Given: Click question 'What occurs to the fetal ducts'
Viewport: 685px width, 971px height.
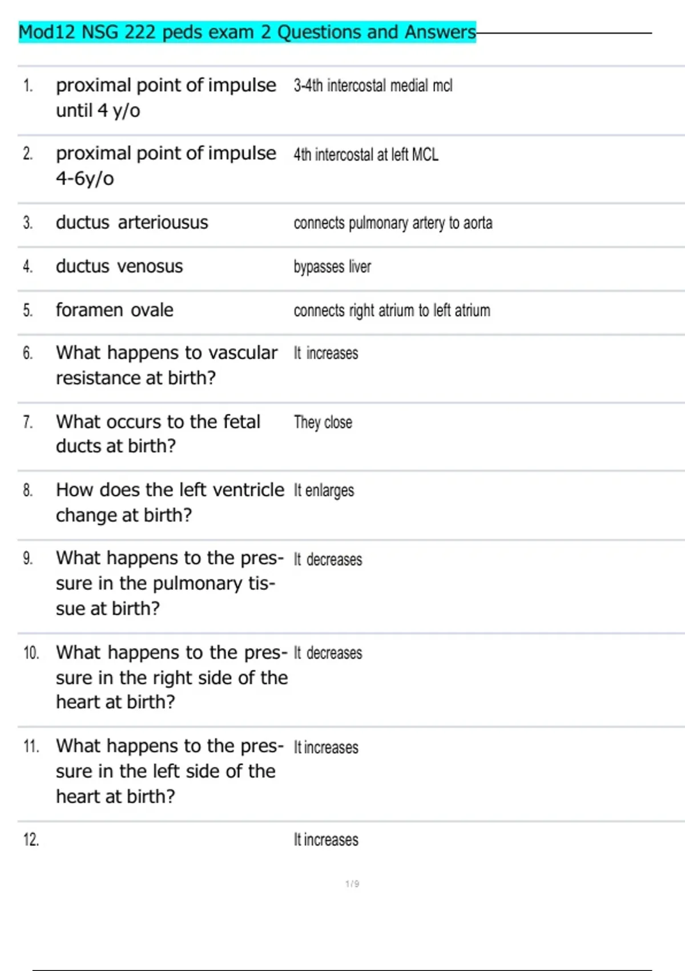Looking at the screenshot, I should pos(158,434).
